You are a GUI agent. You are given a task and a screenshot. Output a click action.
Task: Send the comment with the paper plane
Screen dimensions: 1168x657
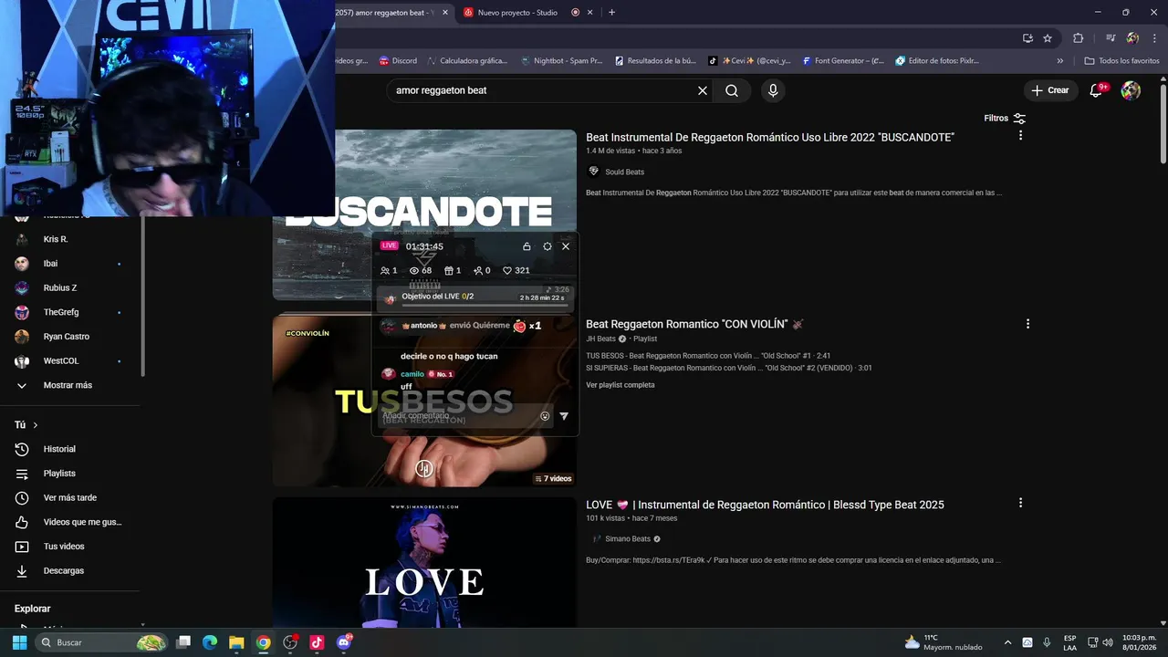pos(564,416)
